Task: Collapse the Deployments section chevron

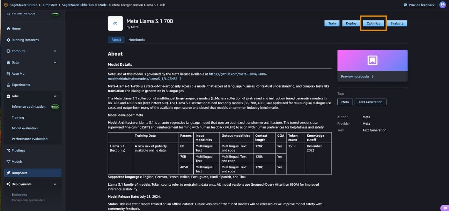Action: (x=55, y=184)
